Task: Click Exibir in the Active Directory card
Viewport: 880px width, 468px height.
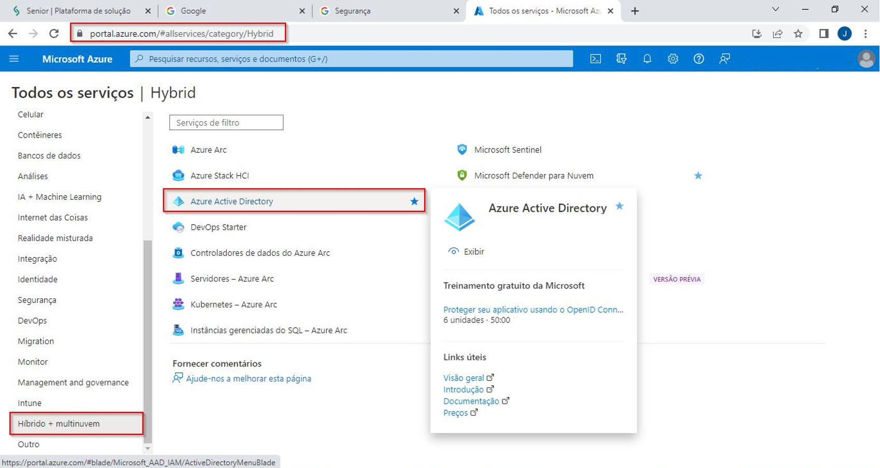Action: click(473, 252)
